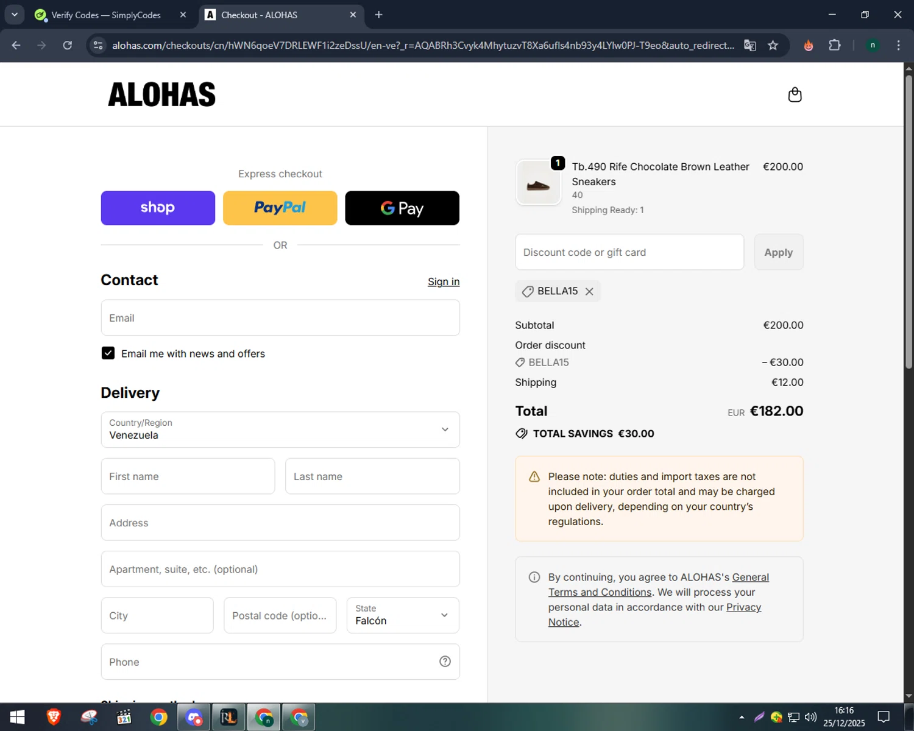Click the scrollbar down arrow

[x=909, y=696]
